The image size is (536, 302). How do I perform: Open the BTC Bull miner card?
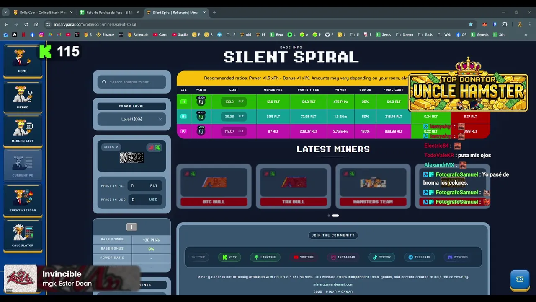click(x=214, y=186)
